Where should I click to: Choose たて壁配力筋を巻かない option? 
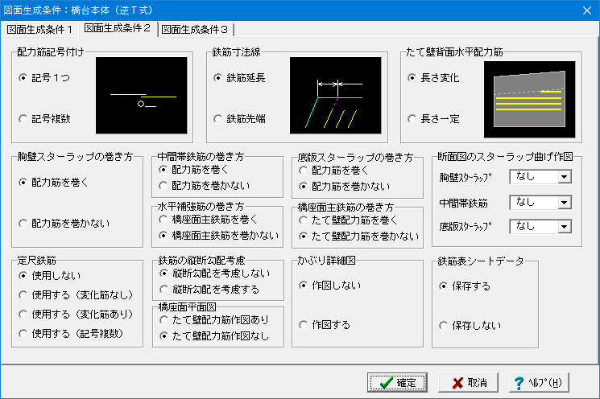[x=358, y=237]
